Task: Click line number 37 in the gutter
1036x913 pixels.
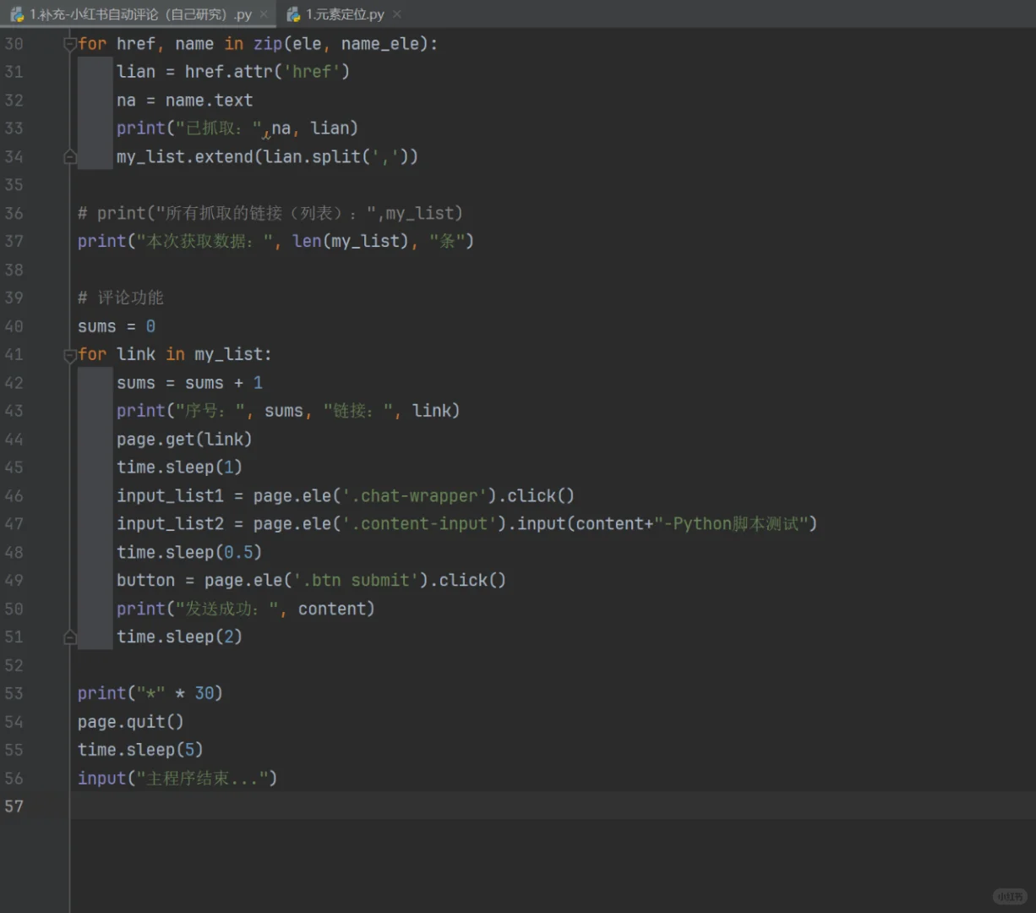Action: [x=14, y=242]
